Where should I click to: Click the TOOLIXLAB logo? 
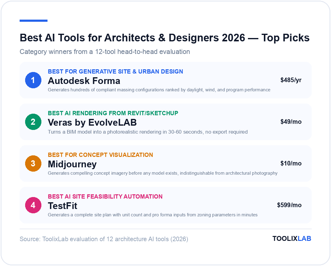pyautogui.click(x=292, y=238)
